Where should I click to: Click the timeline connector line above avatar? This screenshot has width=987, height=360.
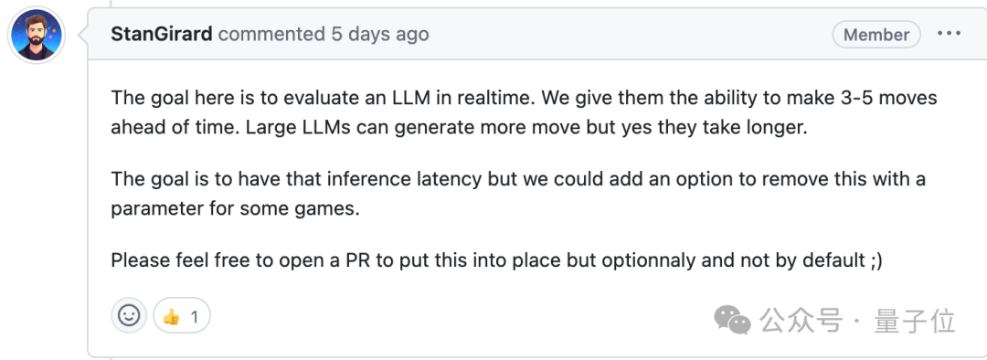[x=111, y=3]
